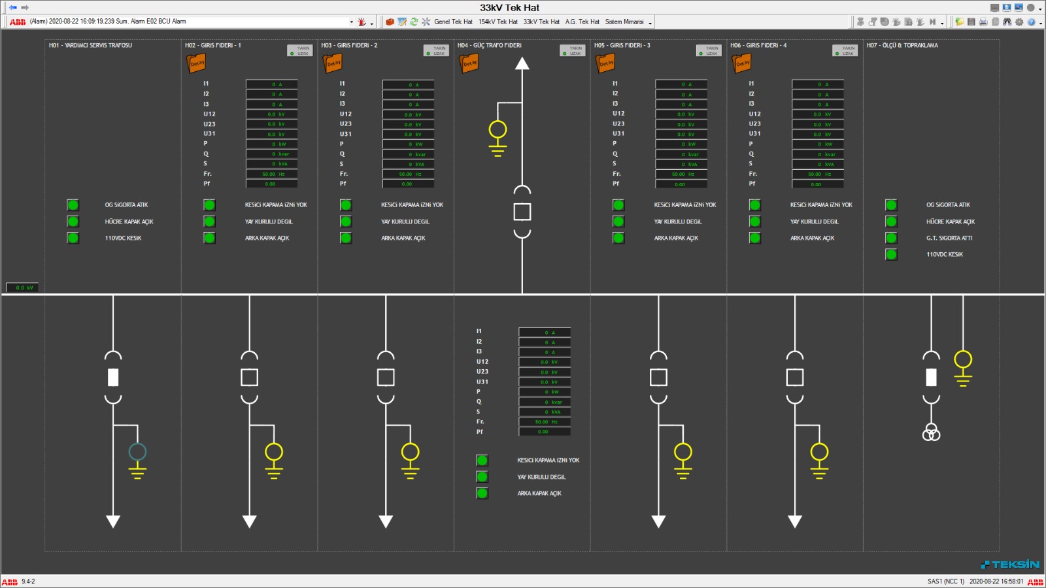Open the help question mark icon
The width and height of the screenshot is (1046, 588).
point(1031,22)
